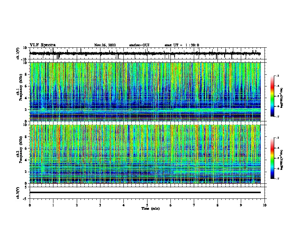This screenshot has width=298, height=230.
Task: Click the "-7" label on ch.2 color scale
Action: coord(277,179)
